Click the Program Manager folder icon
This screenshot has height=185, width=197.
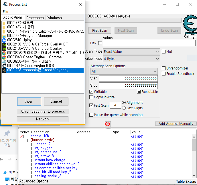pos(4,36)
